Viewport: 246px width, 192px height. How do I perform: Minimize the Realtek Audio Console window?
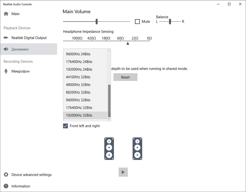tap(218, 4)
